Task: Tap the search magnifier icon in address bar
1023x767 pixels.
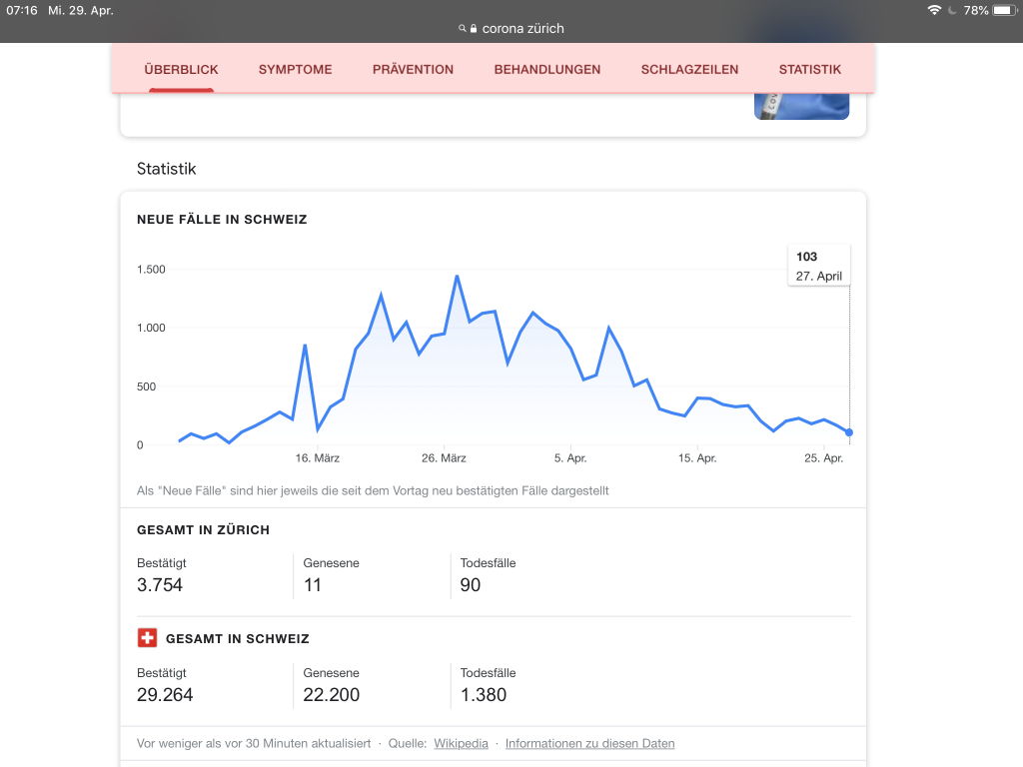Action: 462,29
